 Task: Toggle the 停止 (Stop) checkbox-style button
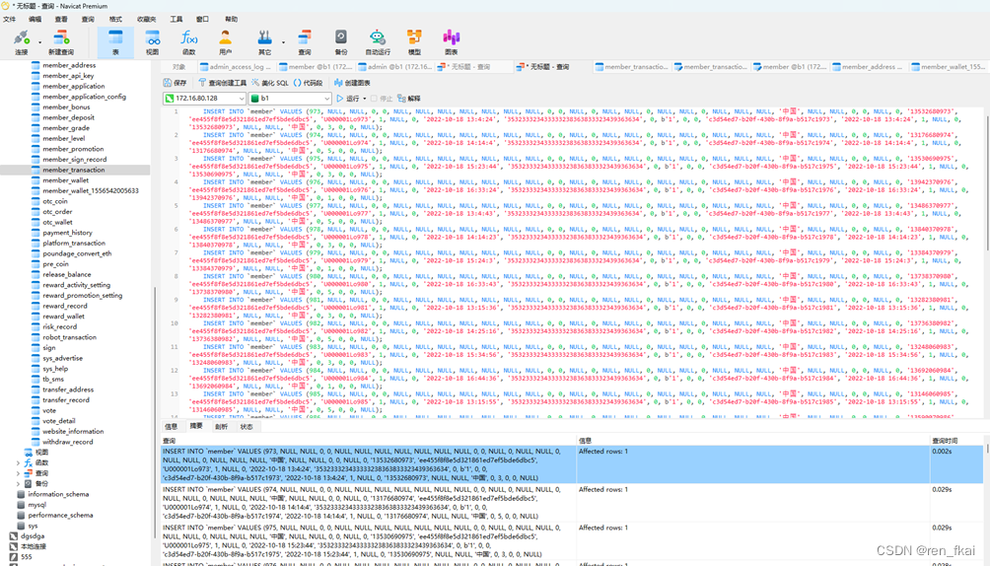(x=382, y=99)
